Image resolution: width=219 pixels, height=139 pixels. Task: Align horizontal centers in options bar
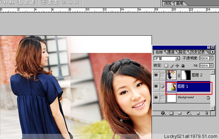[x=26, y=2]
